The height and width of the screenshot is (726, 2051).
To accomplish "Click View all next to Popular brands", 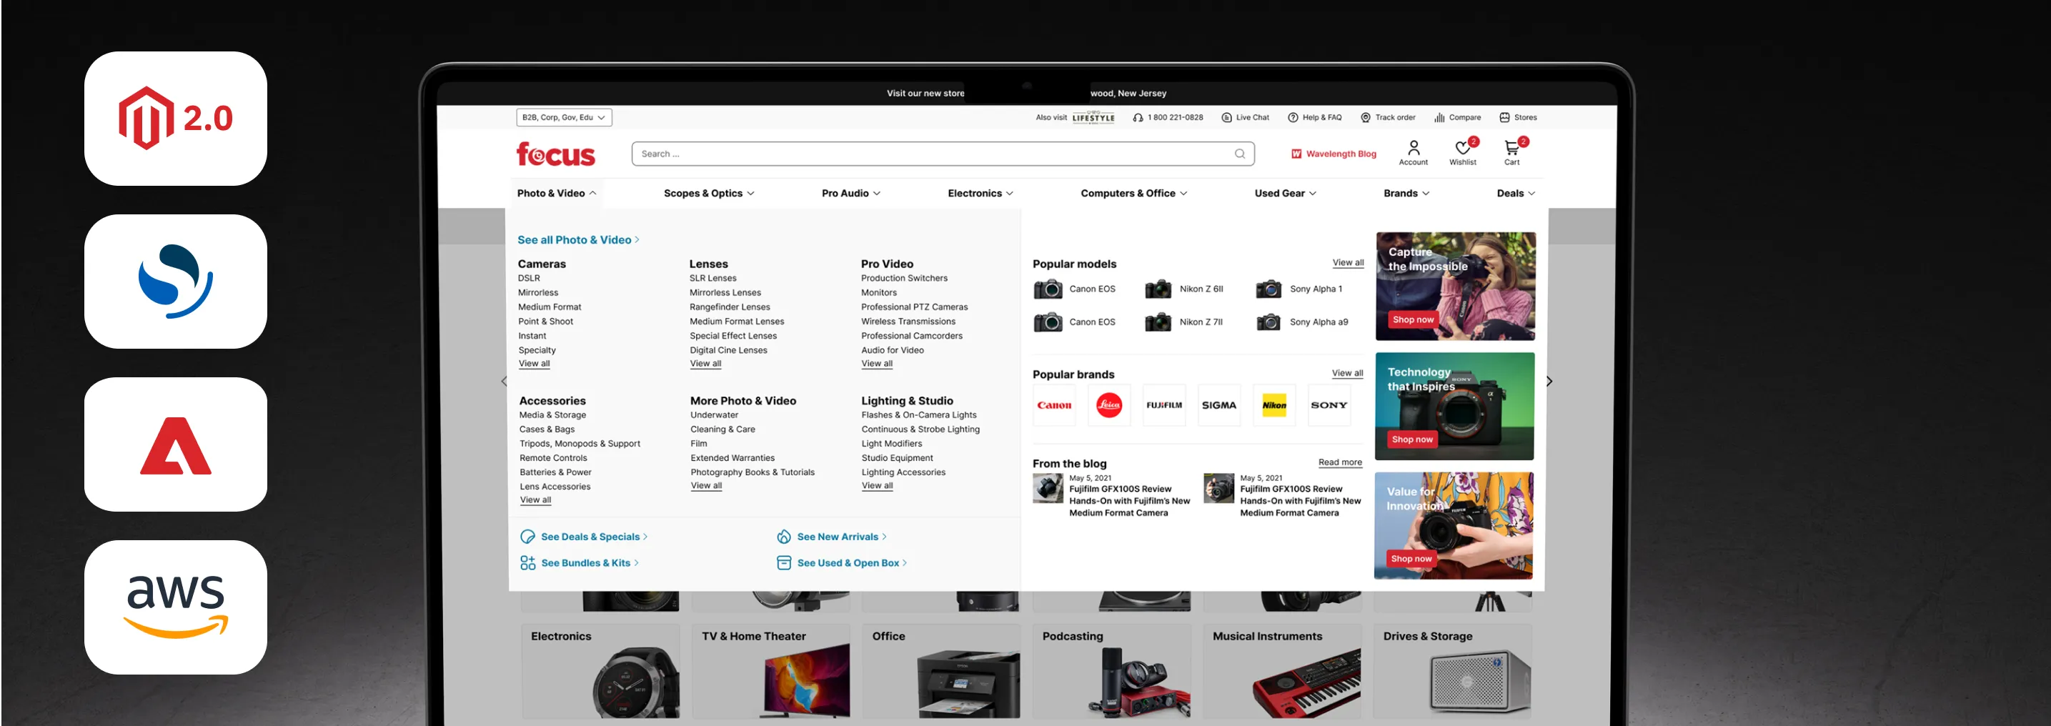I will tap(1347, 372).
